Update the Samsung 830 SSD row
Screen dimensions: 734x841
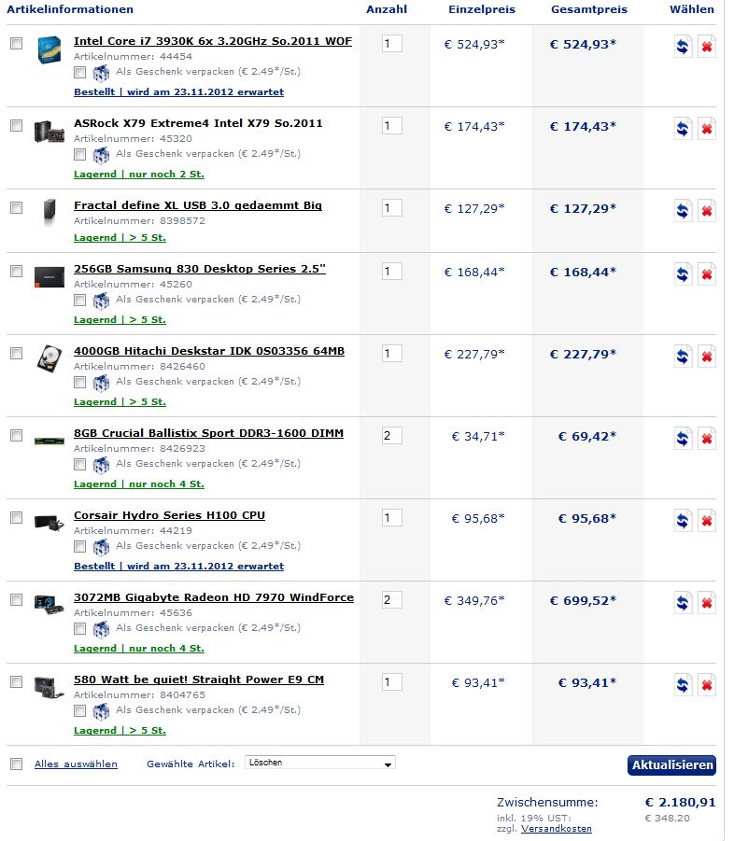click(x=684, y=274)
